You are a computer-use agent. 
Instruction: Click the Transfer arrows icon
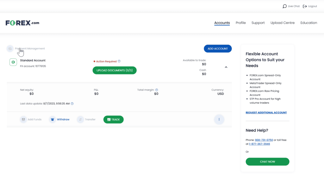pyautogui.click(x=80, y=119)
